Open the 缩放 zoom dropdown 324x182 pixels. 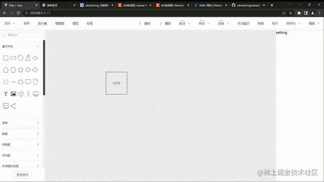[314, 23]
